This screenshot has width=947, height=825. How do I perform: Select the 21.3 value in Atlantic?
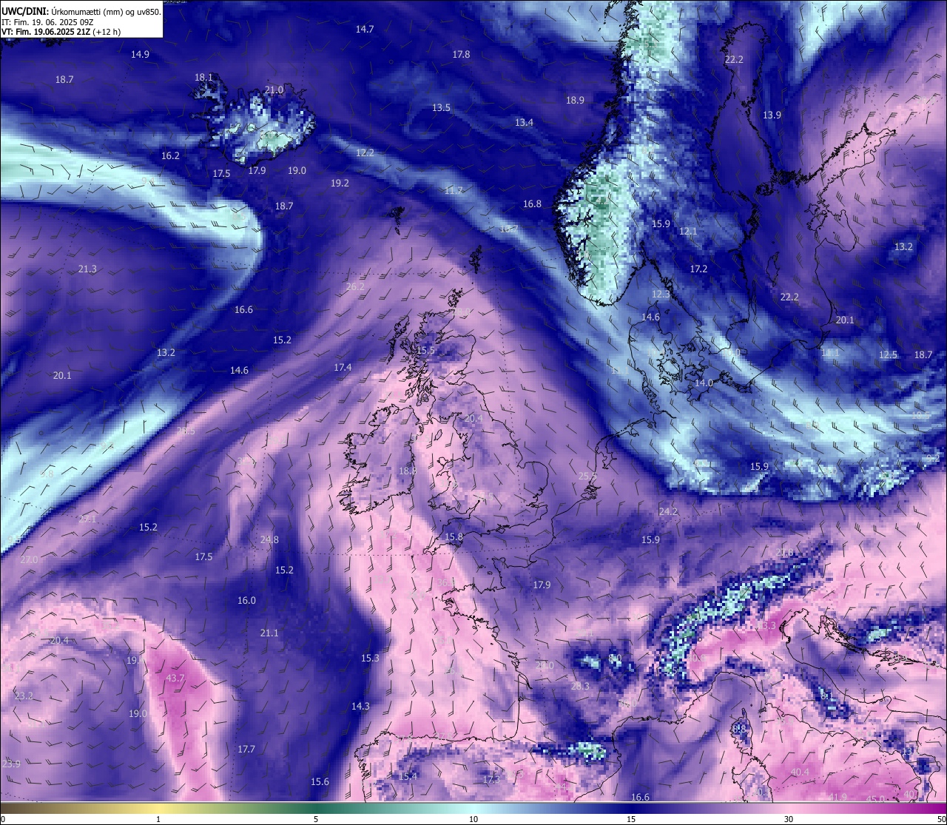pos(87,269)
